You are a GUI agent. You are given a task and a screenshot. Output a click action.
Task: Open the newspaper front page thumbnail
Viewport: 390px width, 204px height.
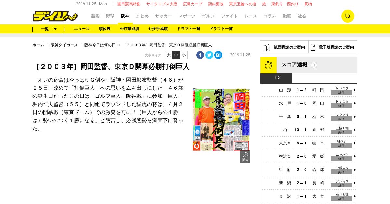tap(221, 119)
